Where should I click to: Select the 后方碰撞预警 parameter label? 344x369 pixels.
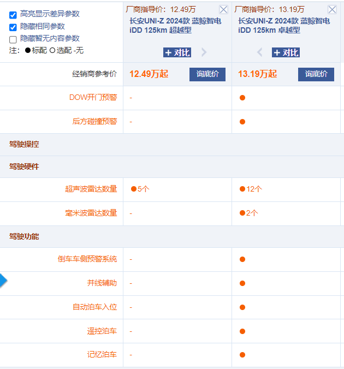pos(94,121)
